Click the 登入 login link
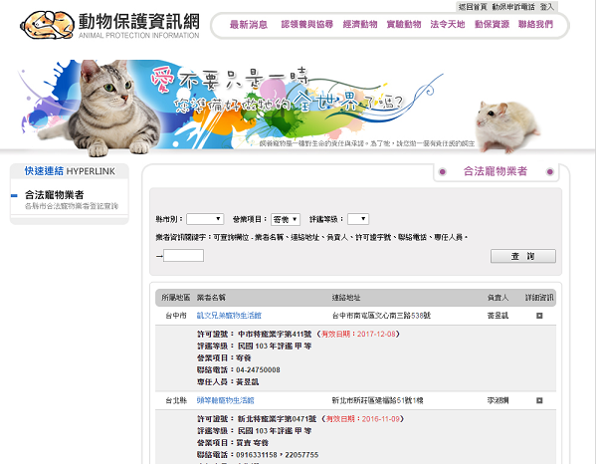597x464 pixels. tap(546, 7)
